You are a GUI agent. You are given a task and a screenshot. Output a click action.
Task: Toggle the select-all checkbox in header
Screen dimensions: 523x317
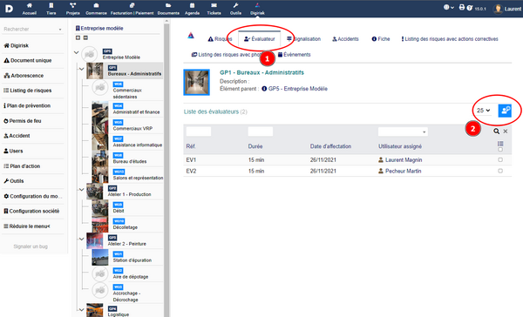tap(500, 150)
